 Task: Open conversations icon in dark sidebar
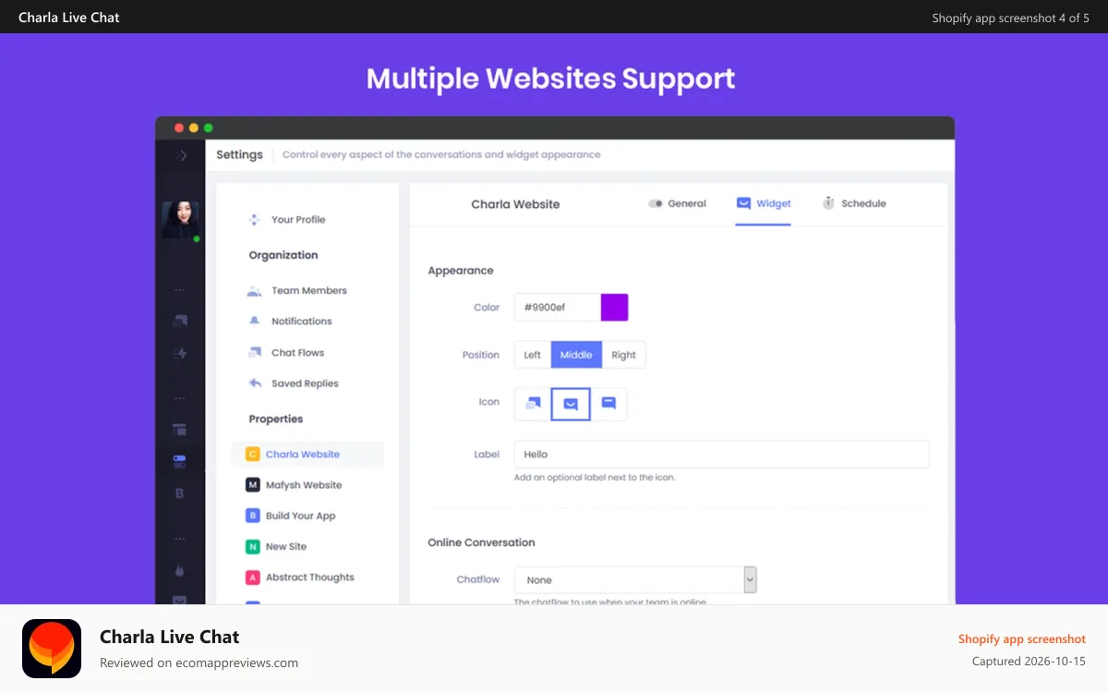click(180, 322)
